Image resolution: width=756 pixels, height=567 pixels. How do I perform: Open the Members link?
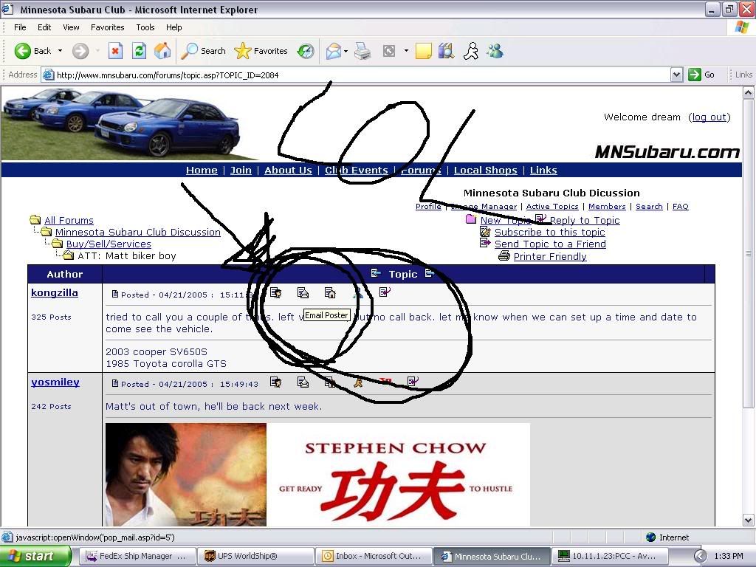[607, 207]
